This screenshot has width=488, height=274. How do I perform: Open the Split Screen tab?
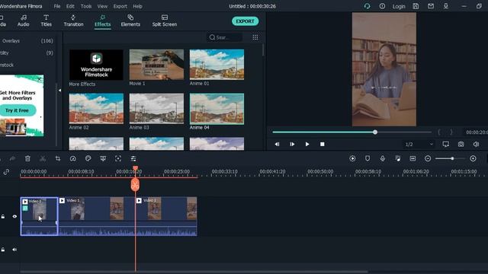[165, 21]
